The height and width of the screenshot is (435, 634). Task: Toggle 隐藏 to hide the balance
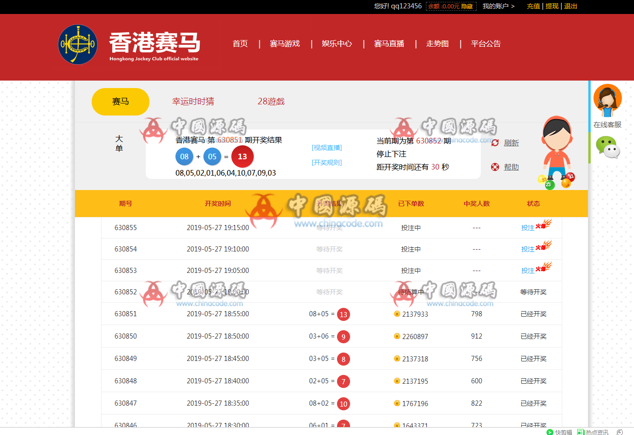[467, 7]
